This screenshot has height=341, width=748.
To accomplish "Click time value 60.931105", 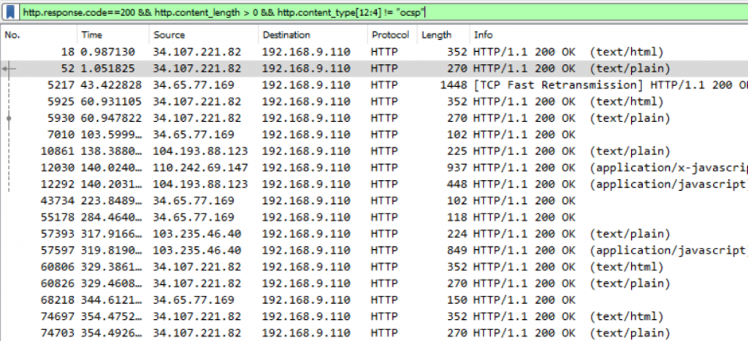I will tap(111, 101).
